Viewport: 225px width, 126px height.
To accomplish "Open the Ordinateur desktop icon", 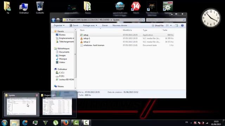I will click(24, 8).
